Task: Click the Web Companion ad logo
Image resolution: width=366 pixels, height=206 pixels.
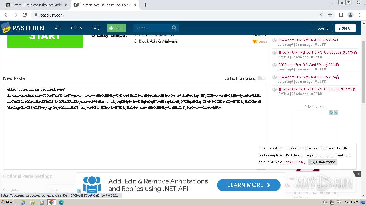Action: click(x=260, y=42)
